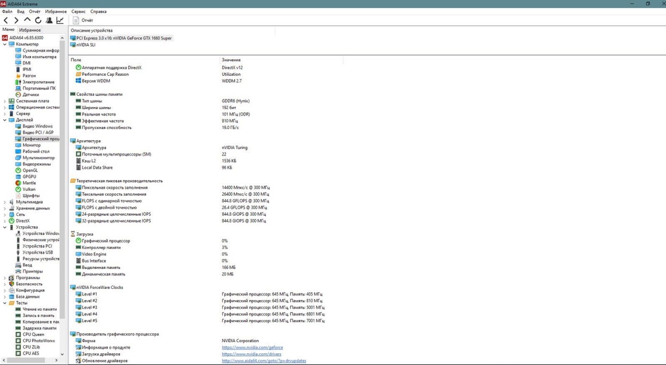Viewport: 666px width, 365px height.
Task: Click the Отчёт report toolbar button
Action: pyautogui.click(x=83, y=20)
